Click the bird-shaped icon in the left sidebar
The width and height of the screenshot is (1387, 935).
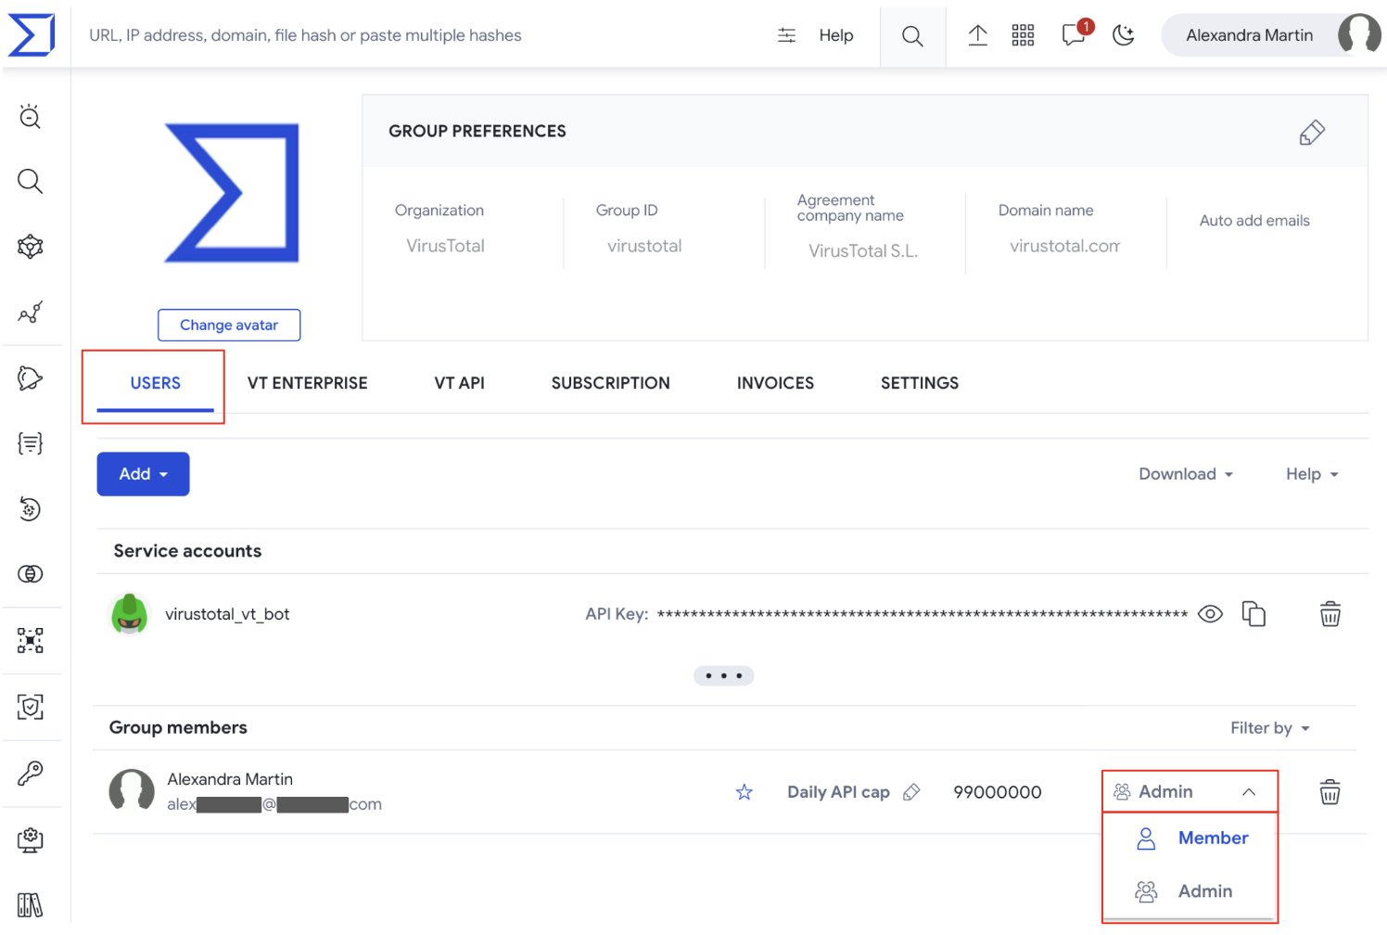[31, 378]
